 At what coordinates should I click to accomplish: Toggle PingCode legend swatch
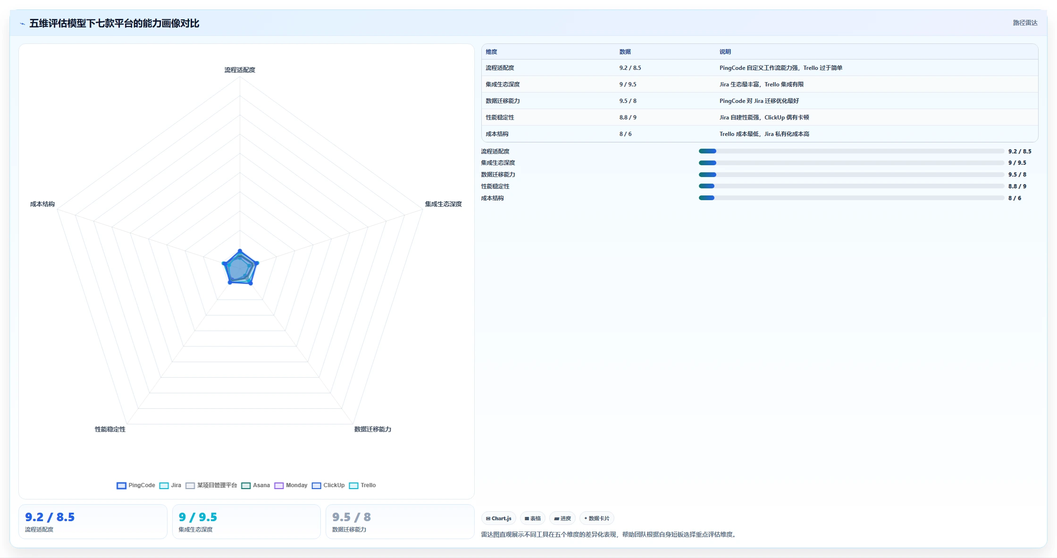pyautogui.click(x=121, y=485)
